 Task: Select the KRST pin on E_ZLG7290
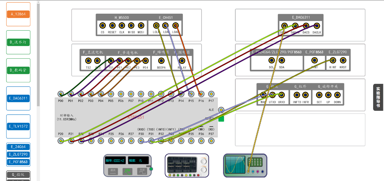343,61
